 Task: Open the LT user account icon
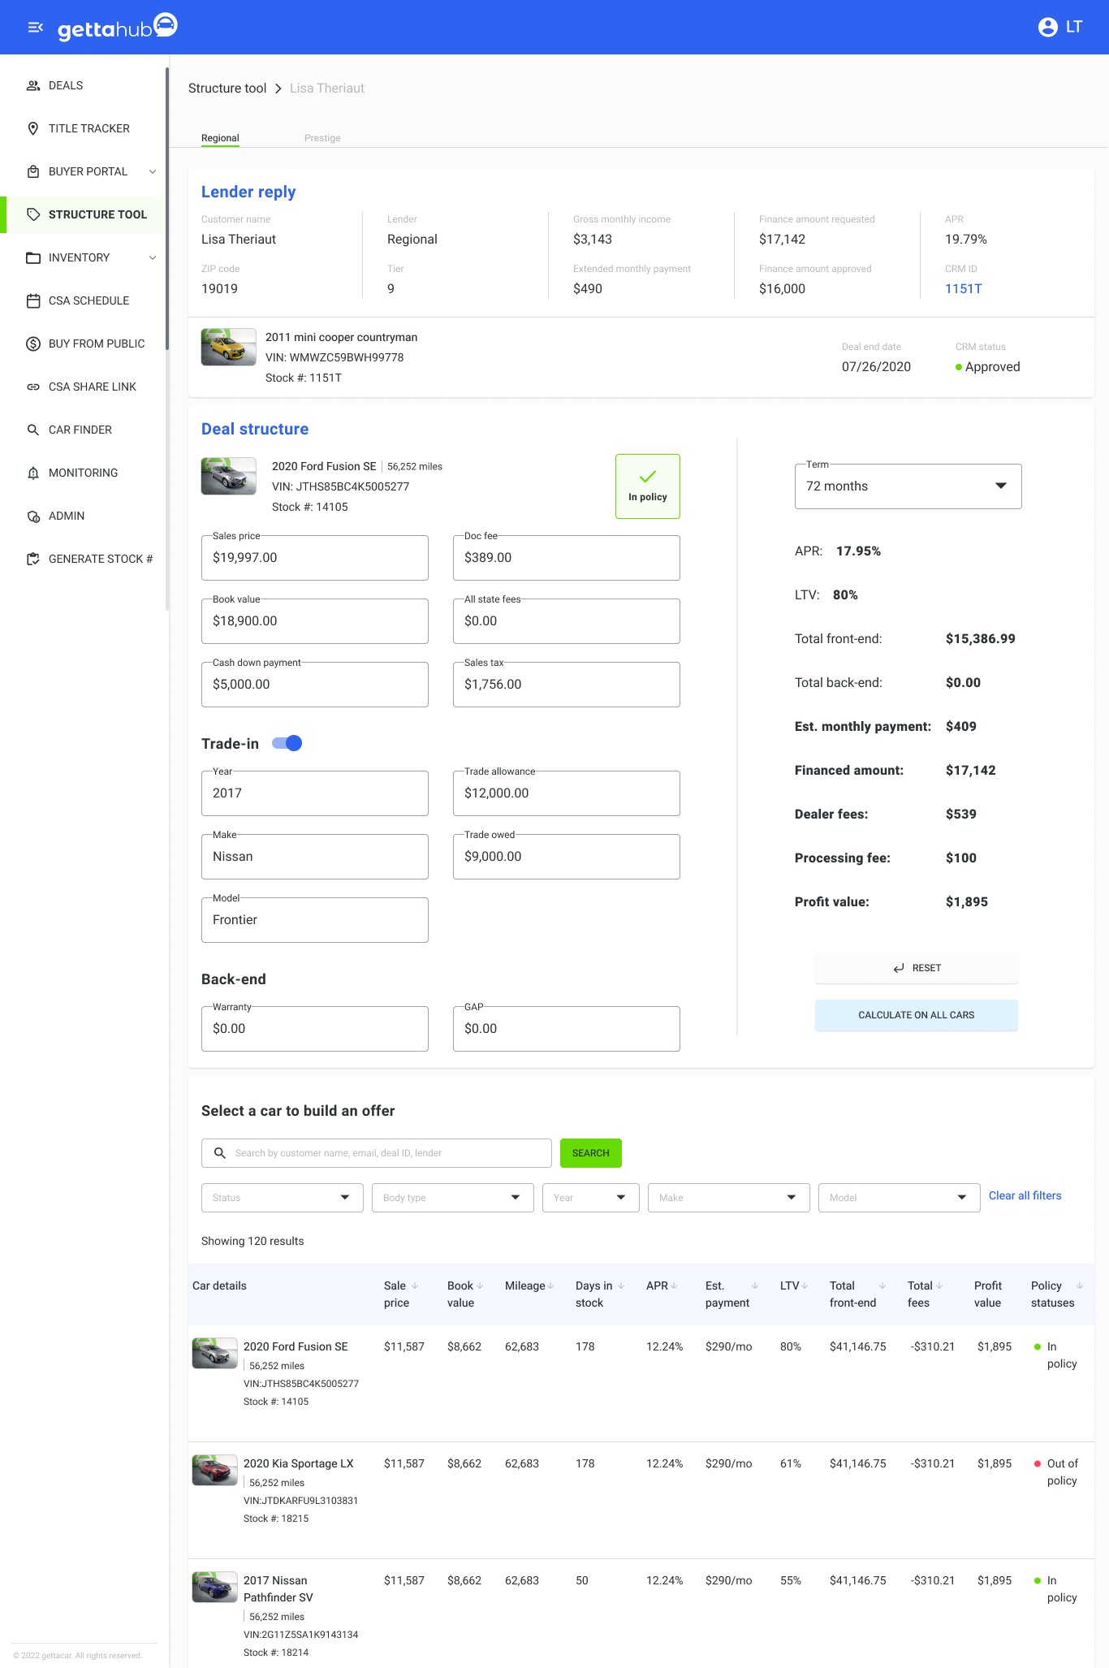point(1048,28)
